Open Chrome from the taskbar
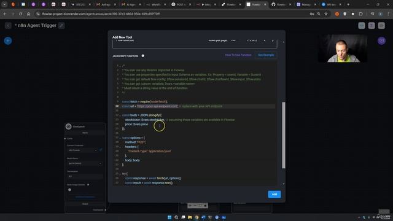Image resolution: width=393 pixels, height=221 pixels. tap(196, 217)
